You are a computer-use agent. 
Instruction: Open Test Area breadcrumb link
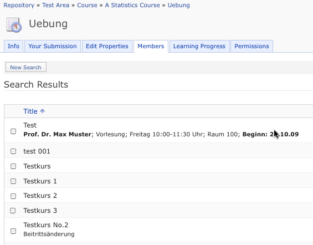pos(56,5)
